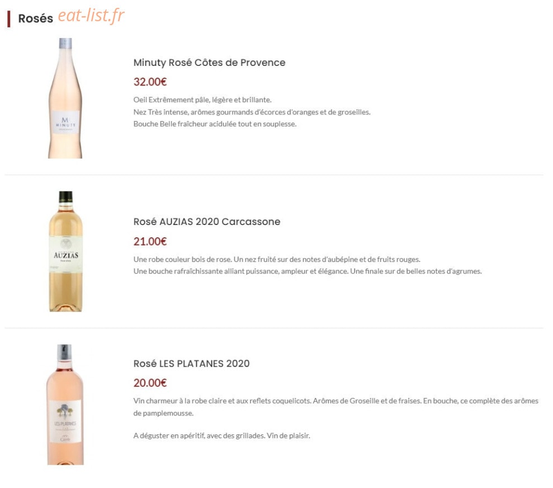Click the 'de pamplemousse' description line

pos(163,413)
